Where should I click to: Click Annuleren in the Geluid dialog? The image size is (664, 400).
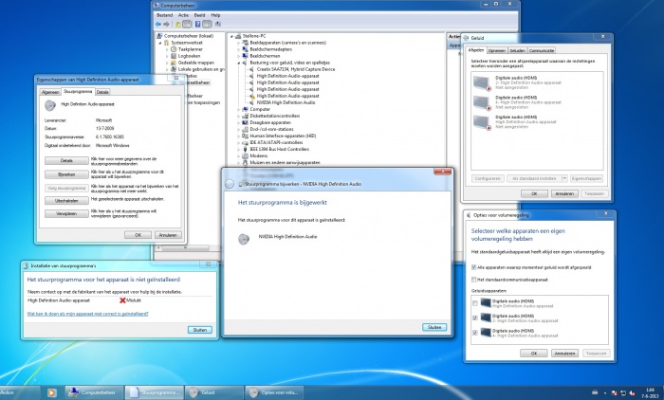[564, 193]
